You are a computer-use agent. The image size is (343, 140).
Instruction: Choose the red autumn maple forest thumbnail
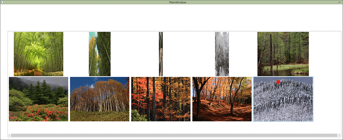click(x=161, y=99)
